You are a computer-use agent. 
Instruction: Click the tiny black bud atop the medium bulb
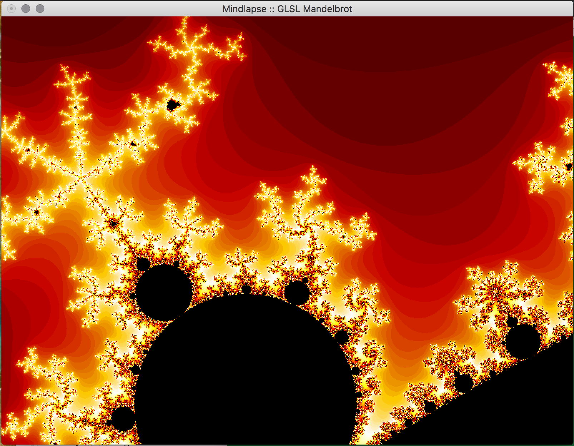click(143, 264)
